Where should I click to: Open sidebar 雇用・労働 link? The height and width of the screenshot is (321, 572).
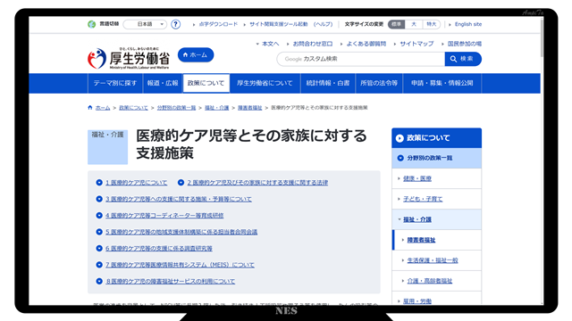[x=417, y=301]
